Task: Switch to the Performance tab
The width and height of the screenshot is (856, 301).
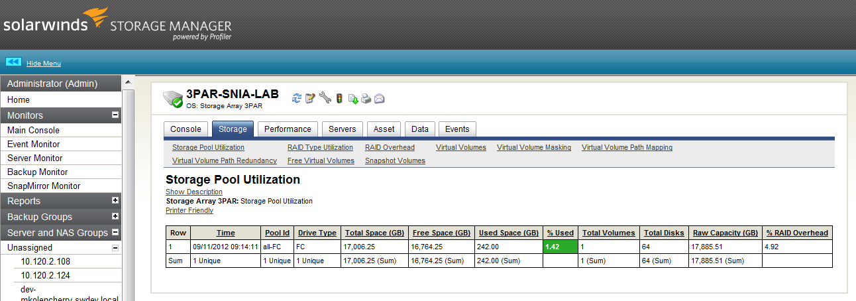Action: 288,129
